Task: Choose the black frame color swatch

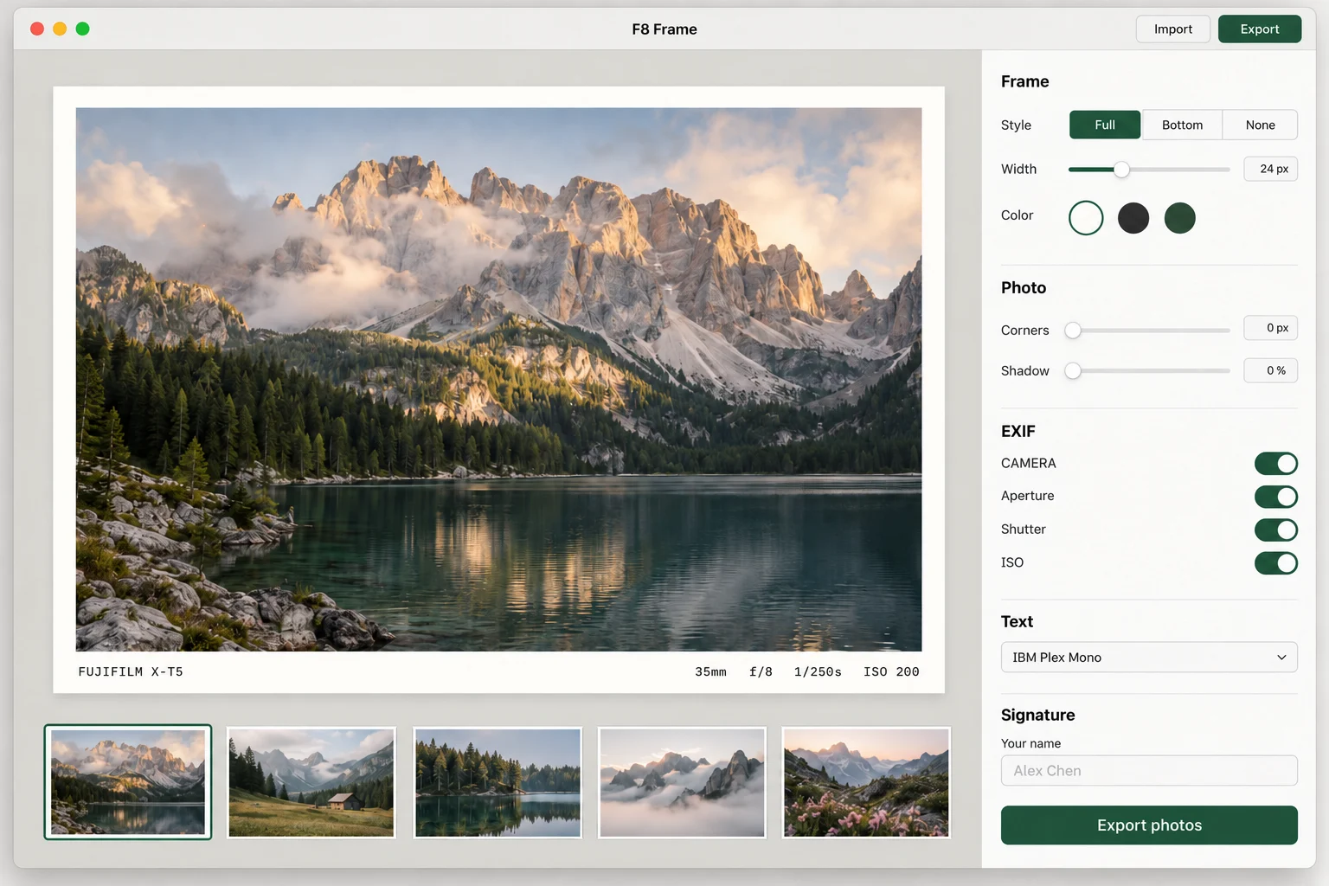Action: (x=1133, y=218)
